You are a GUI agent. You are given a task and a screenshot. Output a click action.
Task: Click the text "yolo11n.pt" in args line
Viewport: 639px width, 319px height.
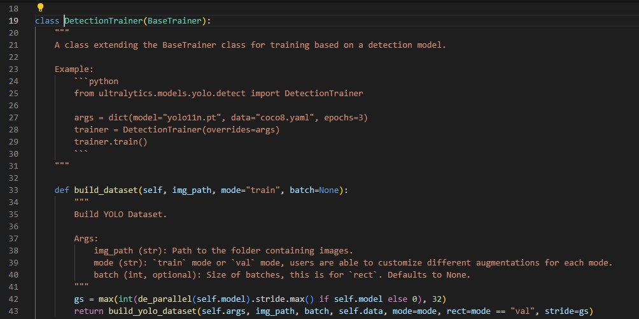[x=192, y=118]
